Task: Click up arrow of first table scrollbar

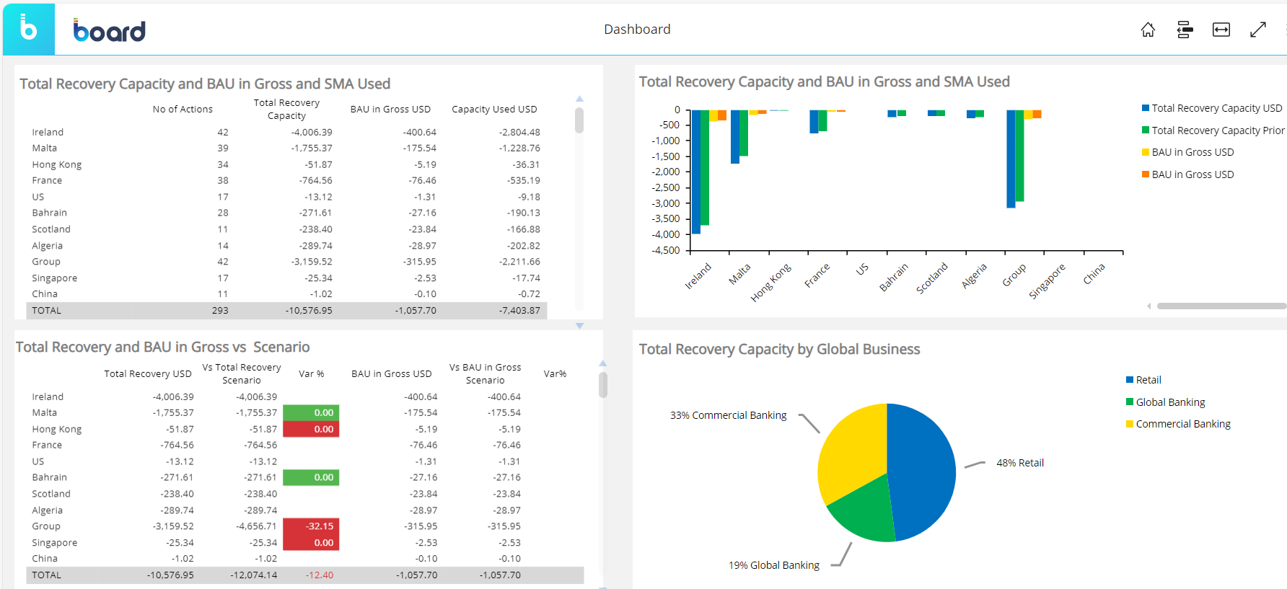Action: point(579,99)
